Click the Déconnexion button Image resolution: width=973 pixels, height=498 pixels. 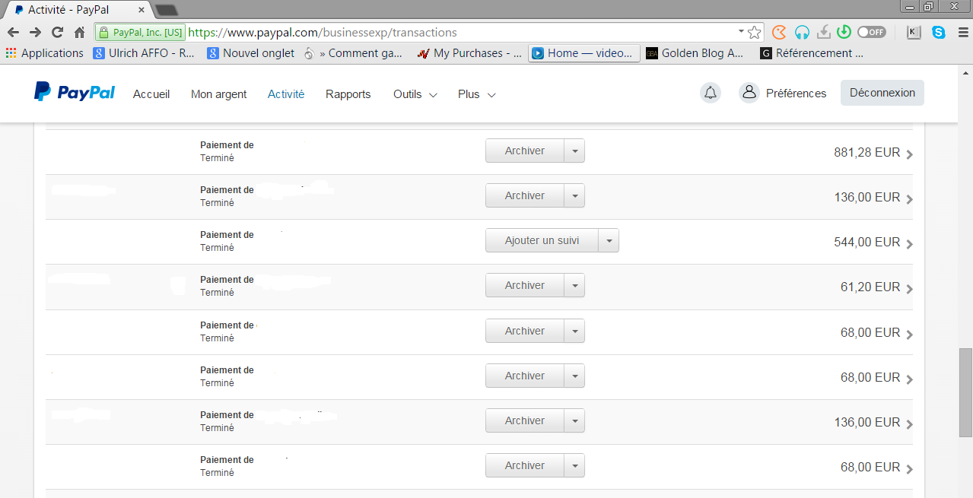tap(882, 93)
